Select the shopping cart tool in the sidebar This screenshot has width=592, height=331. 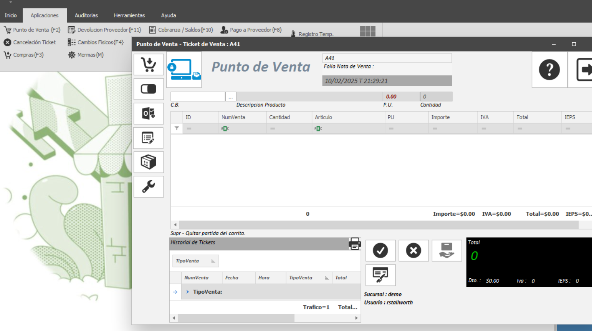tap(148, 64)
